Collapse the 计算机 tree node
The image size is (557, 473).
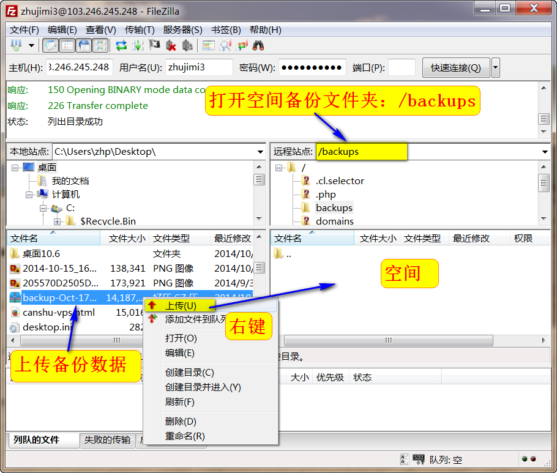coord(29,195)
